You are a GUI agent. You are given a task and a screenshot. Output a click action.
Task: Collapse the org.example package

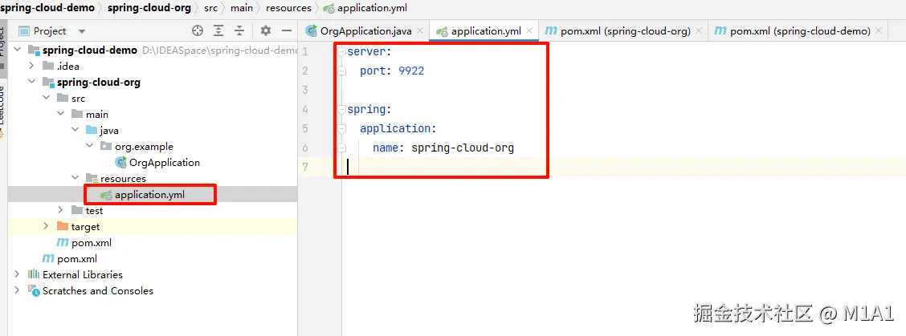pyautogui.click(x=90, y=147)
